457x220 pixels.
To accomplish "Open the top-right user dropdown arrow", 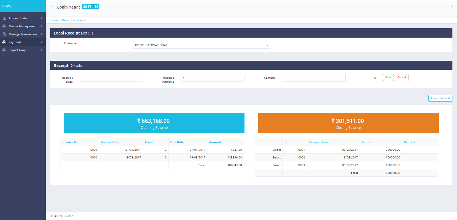I will [451, 6].
